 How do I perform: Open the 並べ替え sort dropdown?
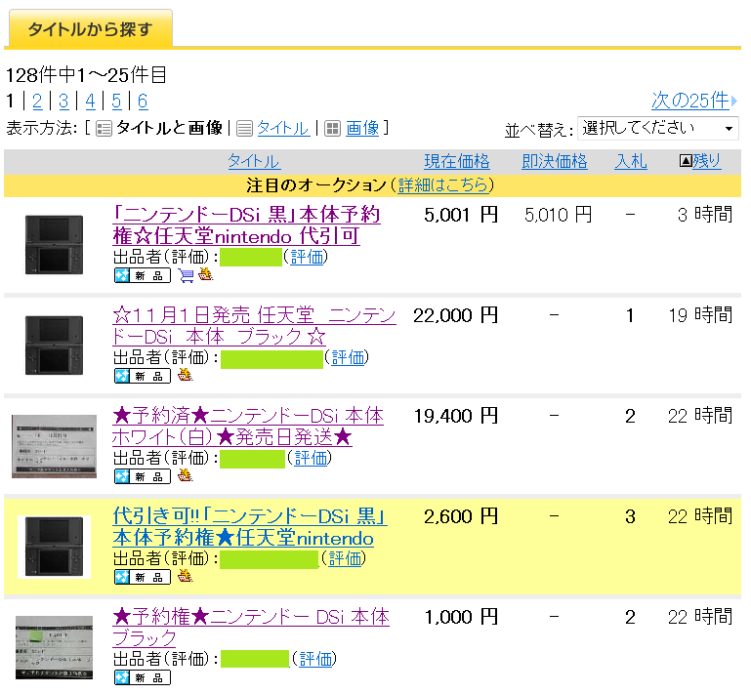[657, 128]
